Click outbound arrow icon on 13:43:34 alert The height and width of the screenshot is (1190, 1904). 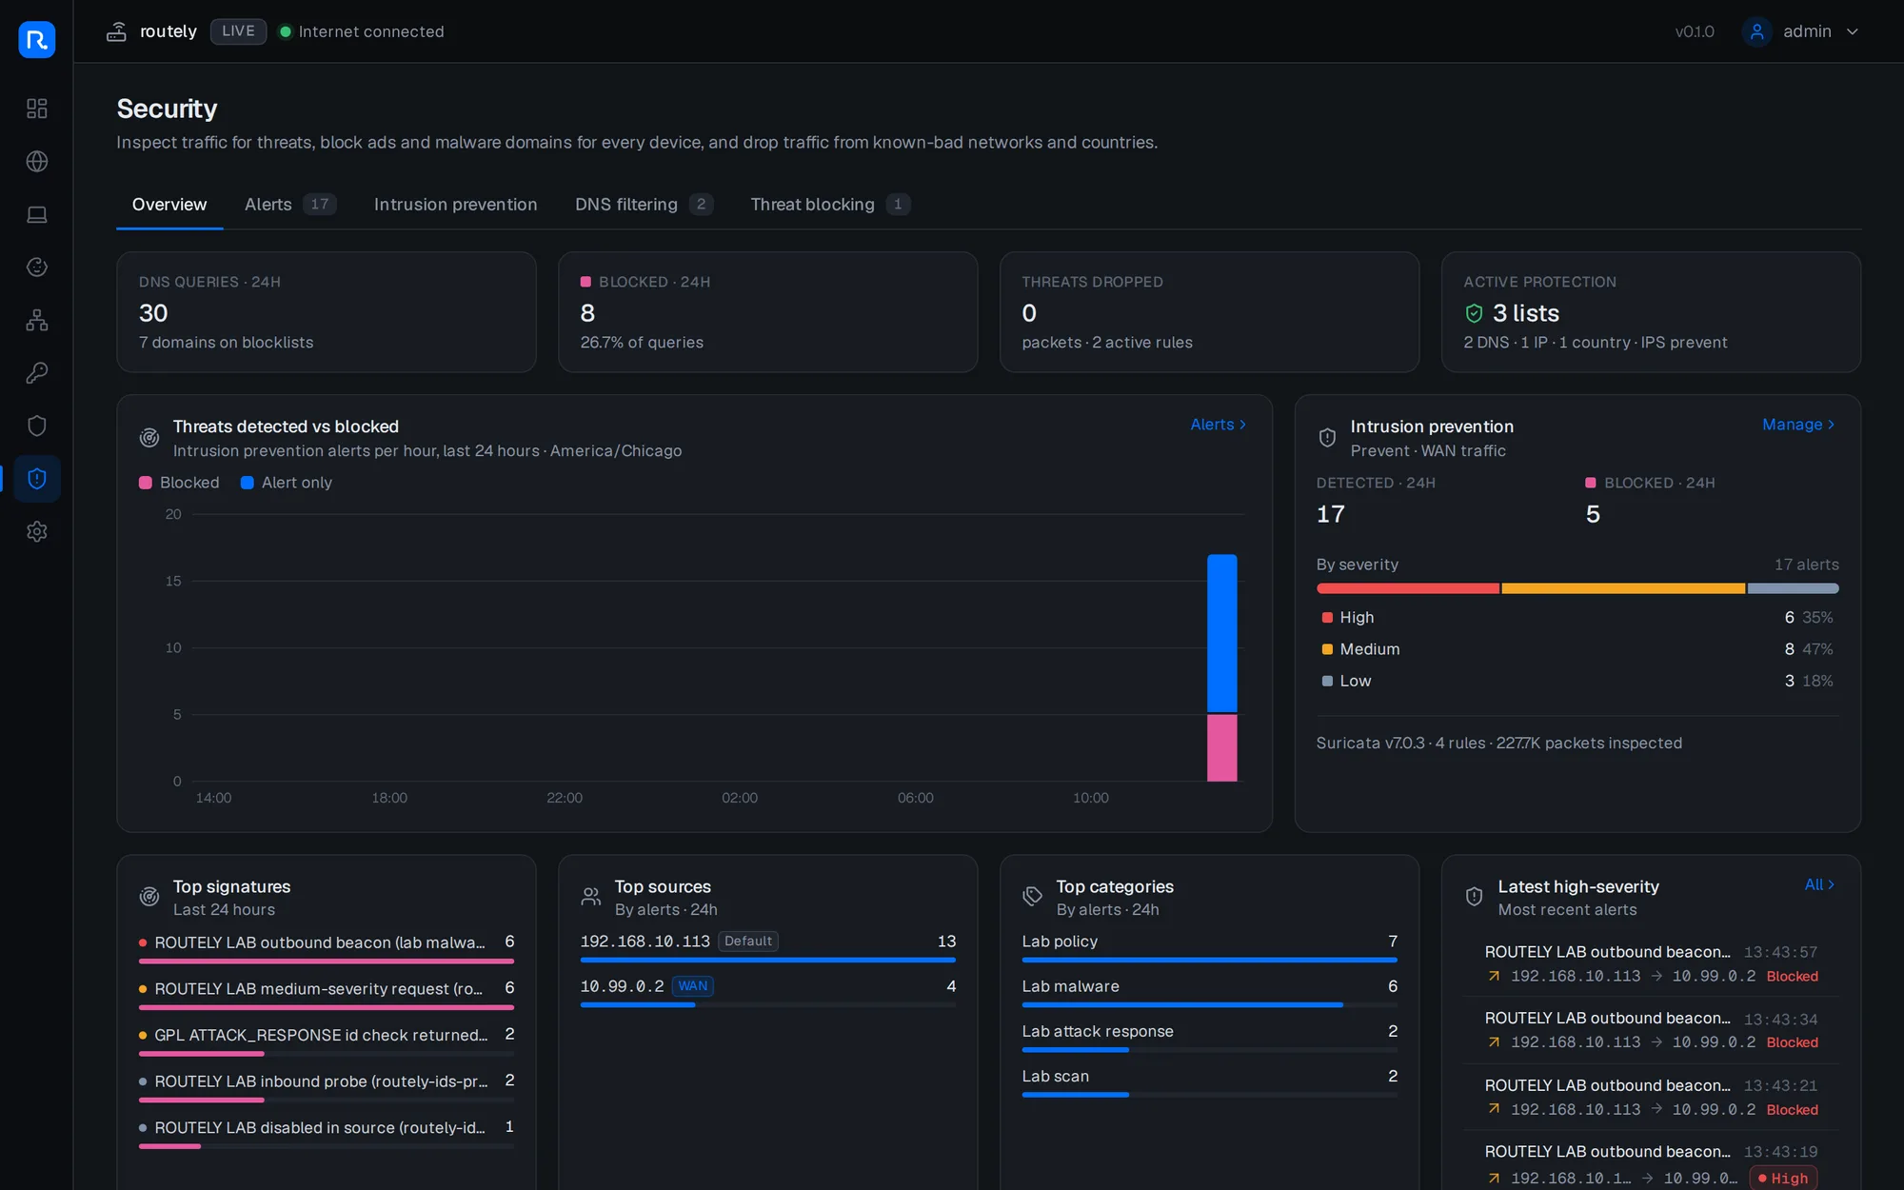[x=1494, y=1042]
